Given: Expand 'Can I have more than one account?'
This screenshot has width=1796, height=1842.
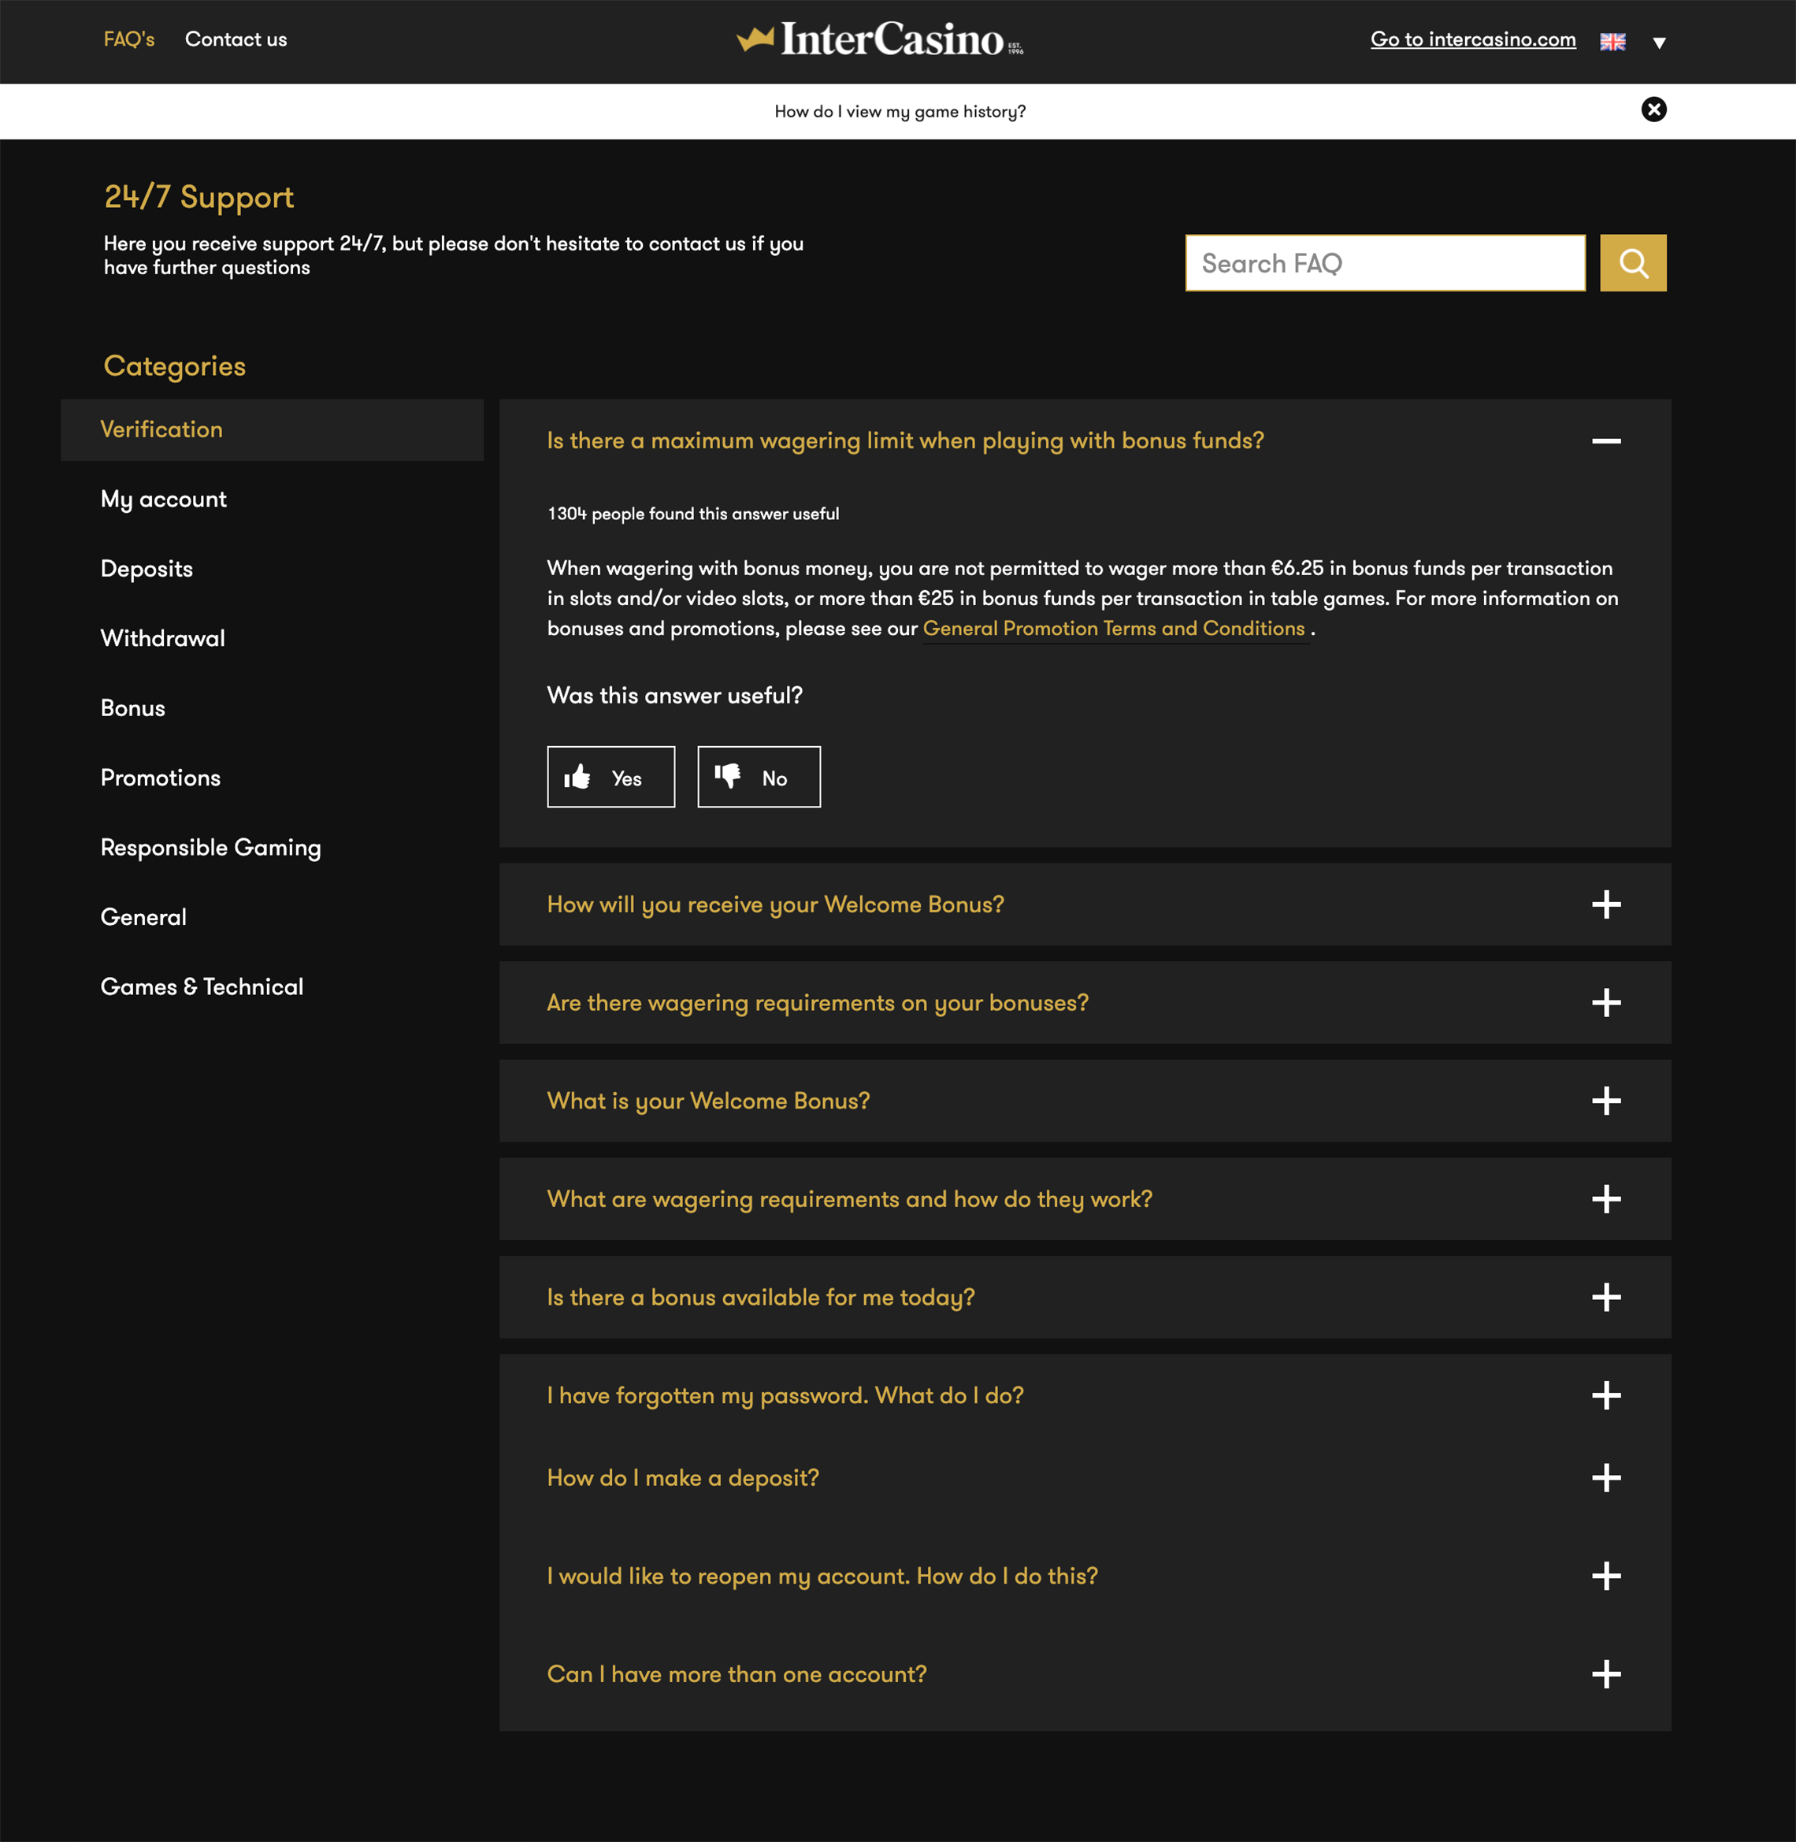Looking at the screenshot, I should click(1085, 1674).
